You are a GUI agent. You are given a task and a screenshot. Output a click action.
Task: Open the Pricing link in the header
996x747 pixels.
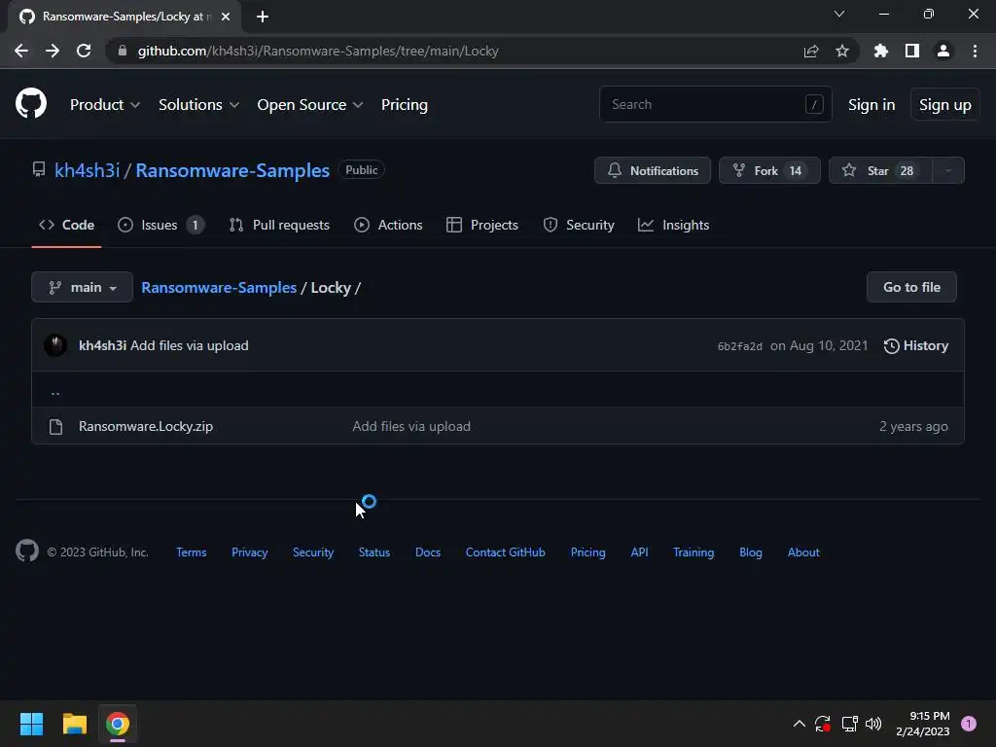(404, 105)
